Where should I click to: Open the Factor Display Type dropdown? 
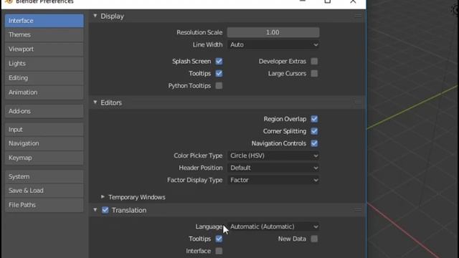pyautogui.click(x=273, y=180)
